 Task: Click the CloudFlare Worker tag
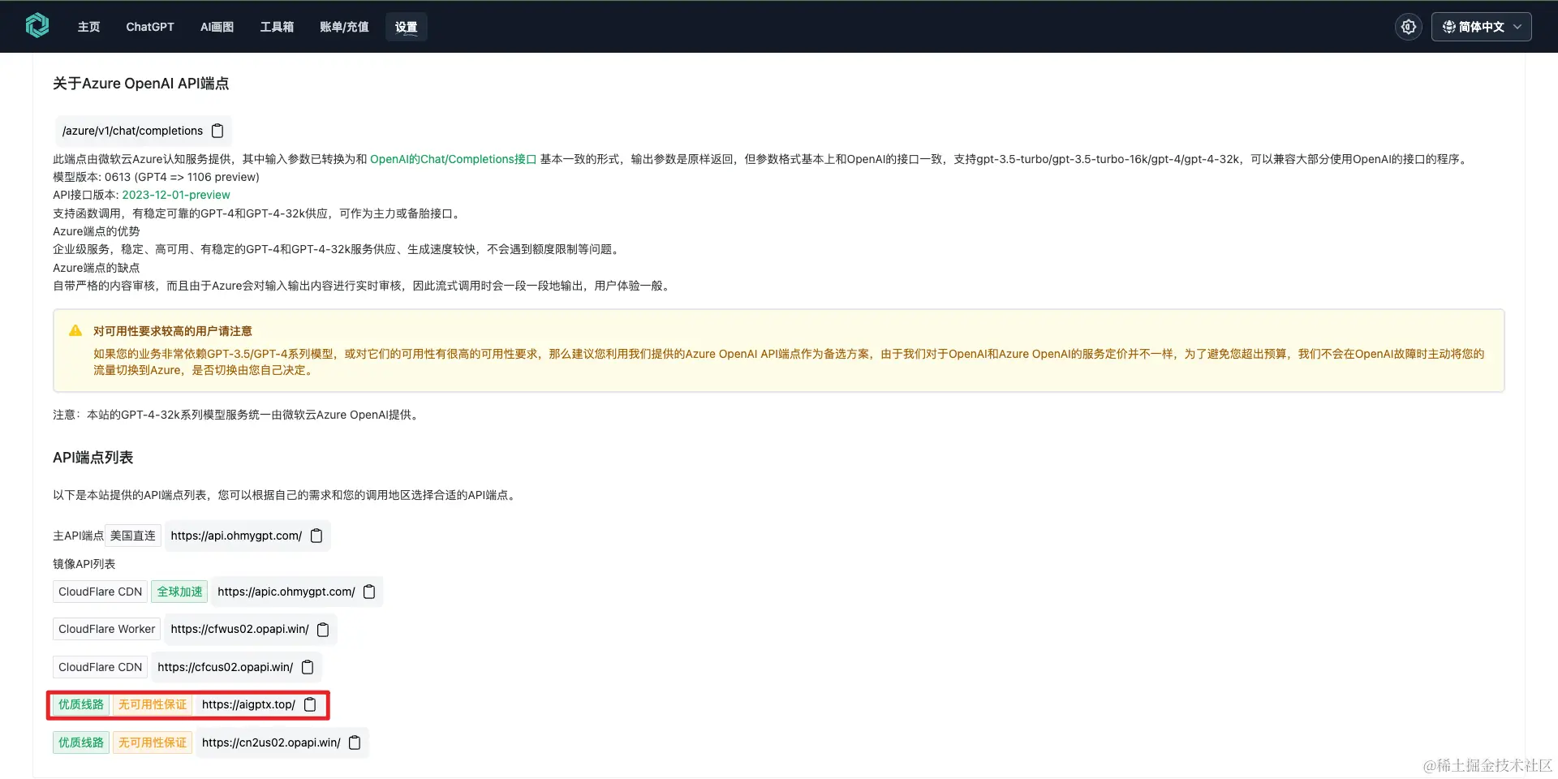pyautogui.click(x=106, y=629)
